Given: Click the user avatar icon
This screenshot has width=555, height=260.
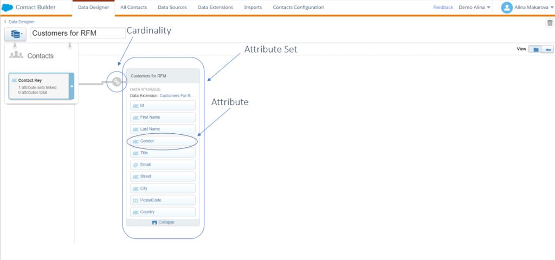Looking at the screenshot, I should [507, 8].
